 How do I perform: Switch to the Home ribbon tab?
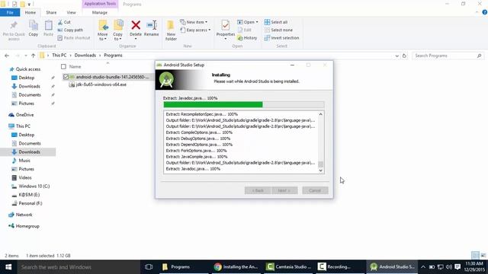click(x=30, y=12)
